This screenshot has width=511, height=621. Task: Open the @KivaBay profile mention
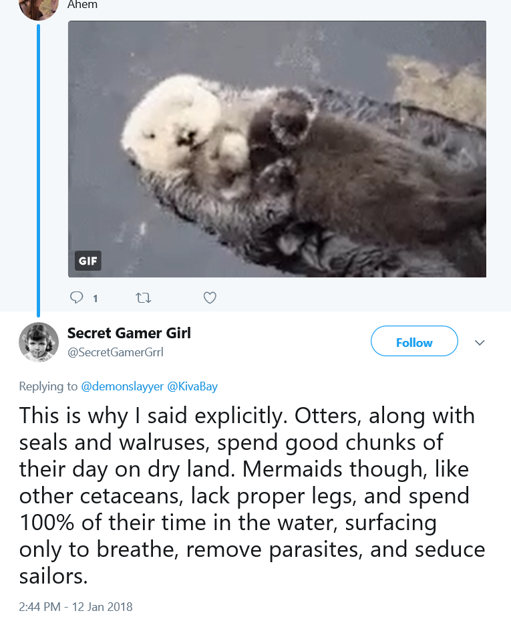192,386
